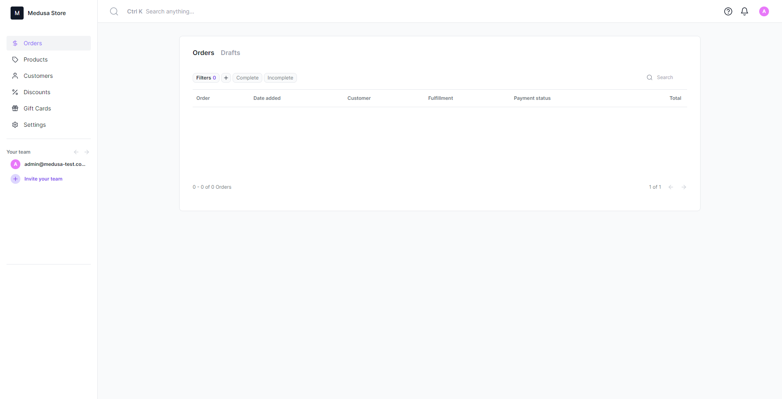Enable the Filters chip showing 0
Screen dimensions: 782x399
click(x=206, y=77)
